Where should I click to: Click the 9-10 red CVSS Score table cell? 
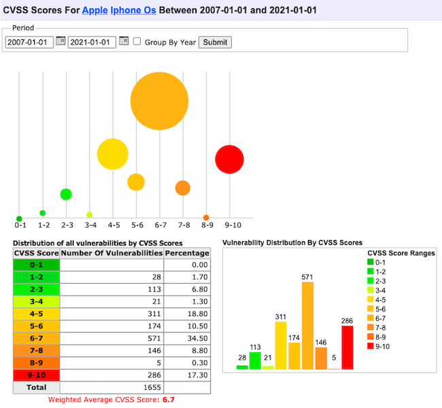tap(37, 375)
